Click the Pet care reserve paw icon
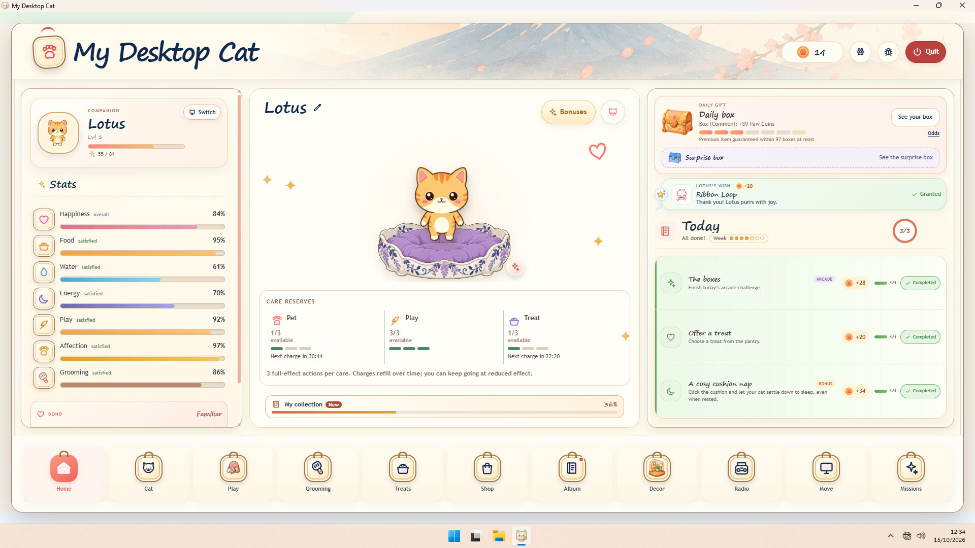 point(277,320)
